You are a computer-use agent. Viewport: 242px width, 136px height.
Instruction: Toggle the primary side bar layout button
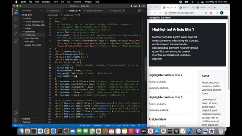point(132,6)
